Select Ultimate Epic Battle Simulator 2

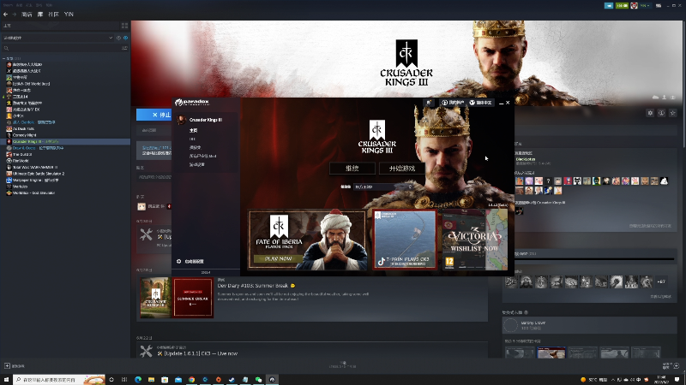click(39, 174)
